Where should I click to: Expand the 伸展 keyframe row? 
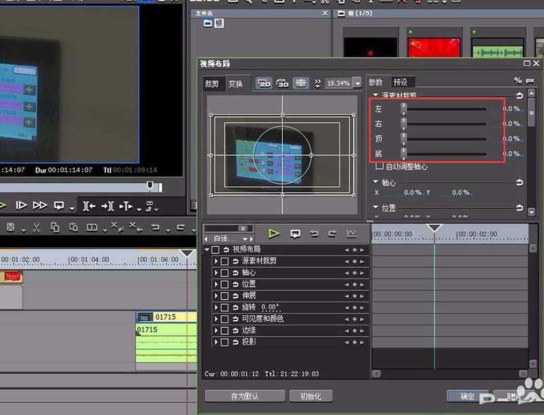[x=216, y=295]
